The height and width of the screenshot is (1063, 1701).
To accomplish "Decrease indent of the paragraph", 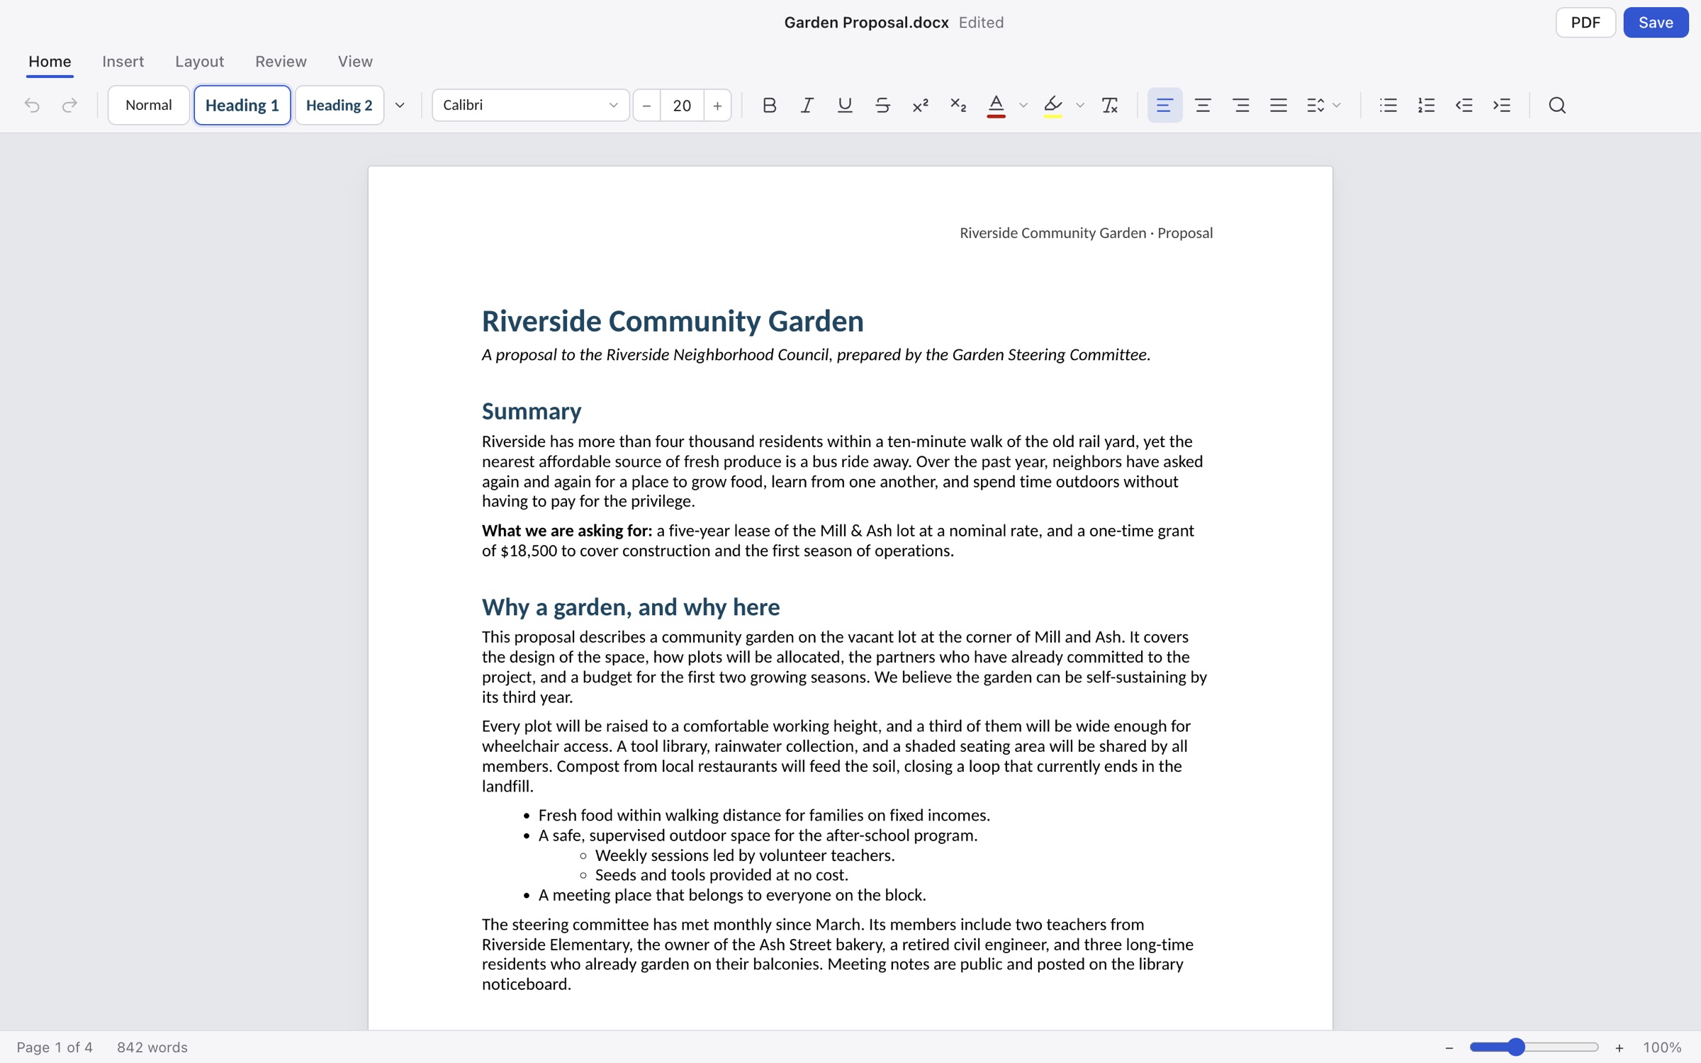I will [x=1464, y=105].
